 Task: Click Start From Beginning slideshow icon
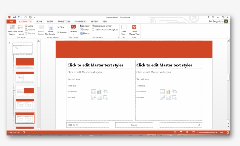click(30, 17)
